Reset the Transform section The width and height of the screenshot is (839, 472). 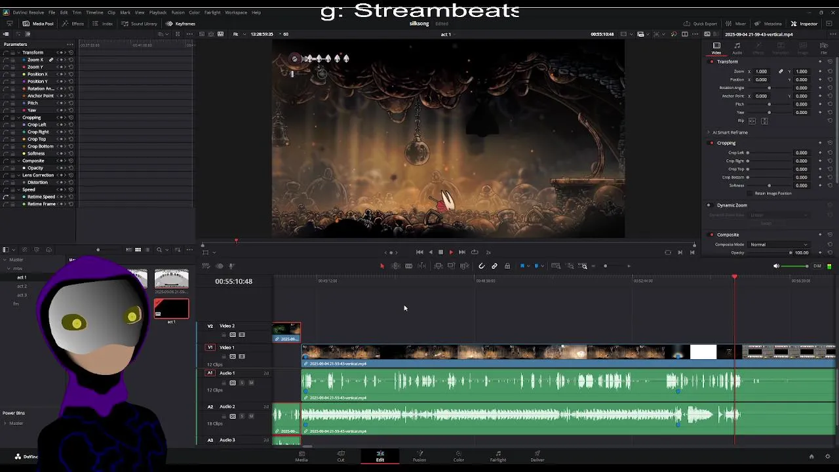pos(830,62)
